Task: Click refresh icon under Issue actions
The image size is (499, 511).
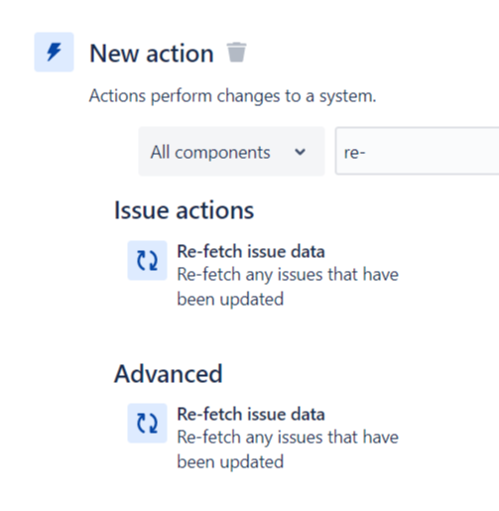Action: 147,260
